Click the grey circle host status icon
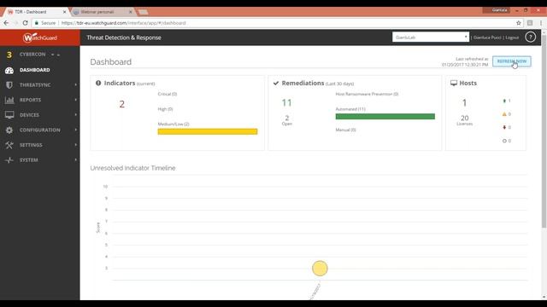This screenshot has width=547, height=307. [x=504, y=141]
